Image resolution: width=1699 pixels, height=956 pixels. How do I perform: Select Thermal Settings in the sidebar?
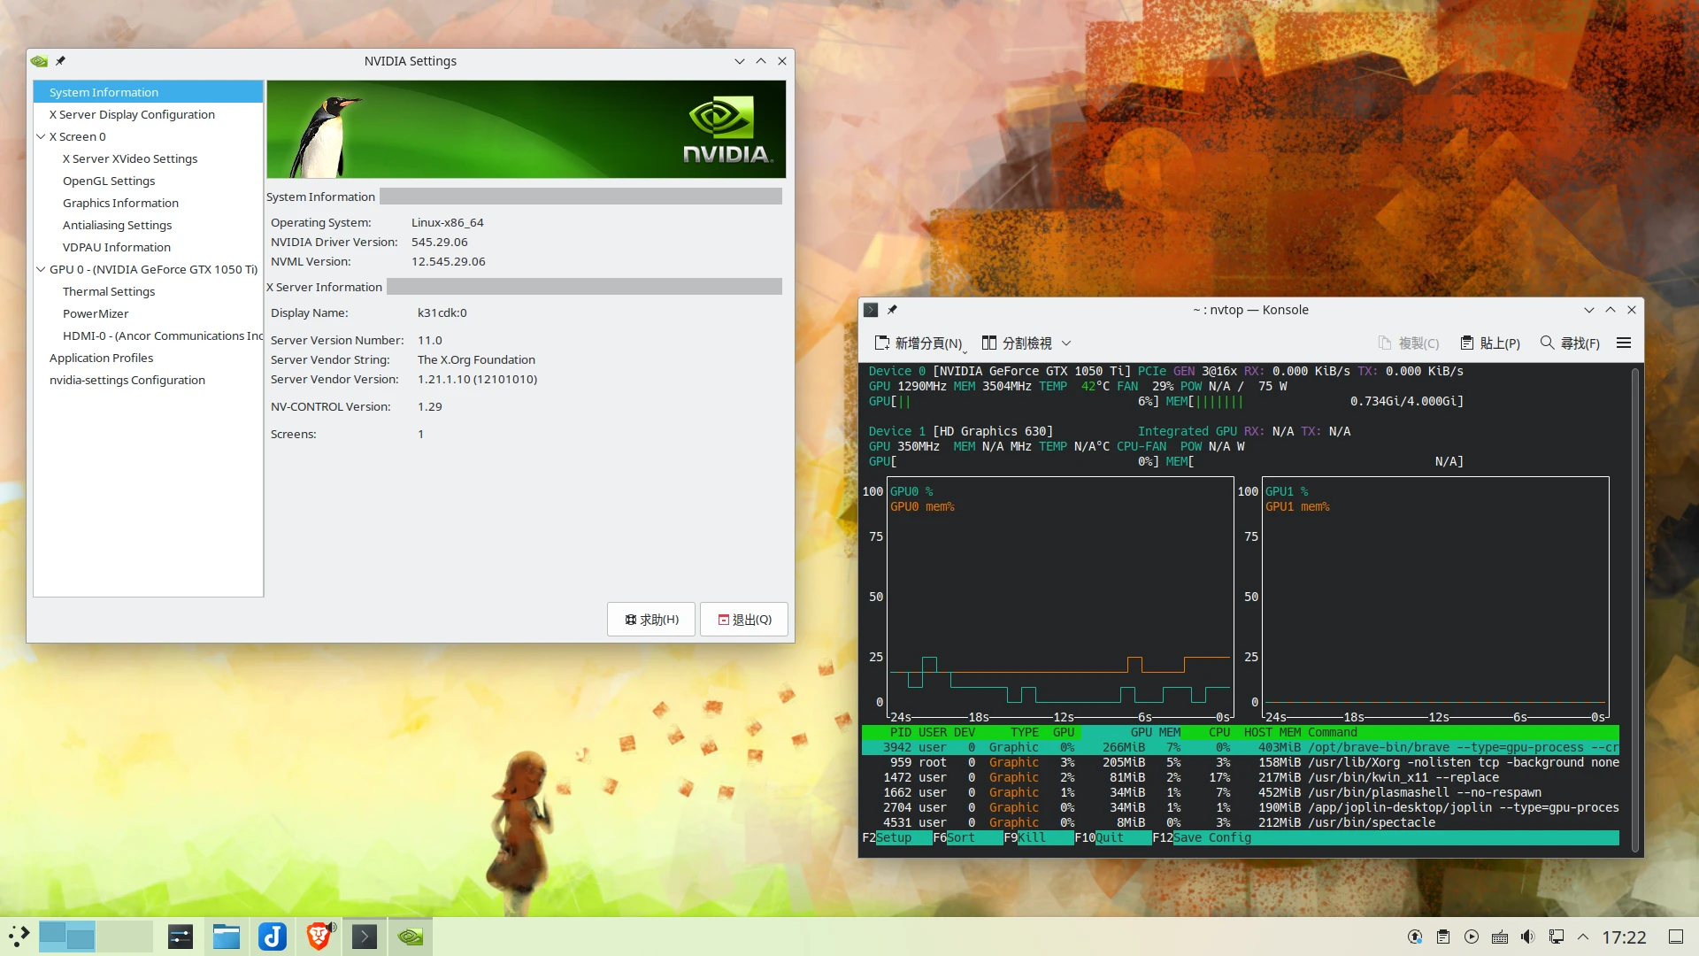(x=109, y=291)
